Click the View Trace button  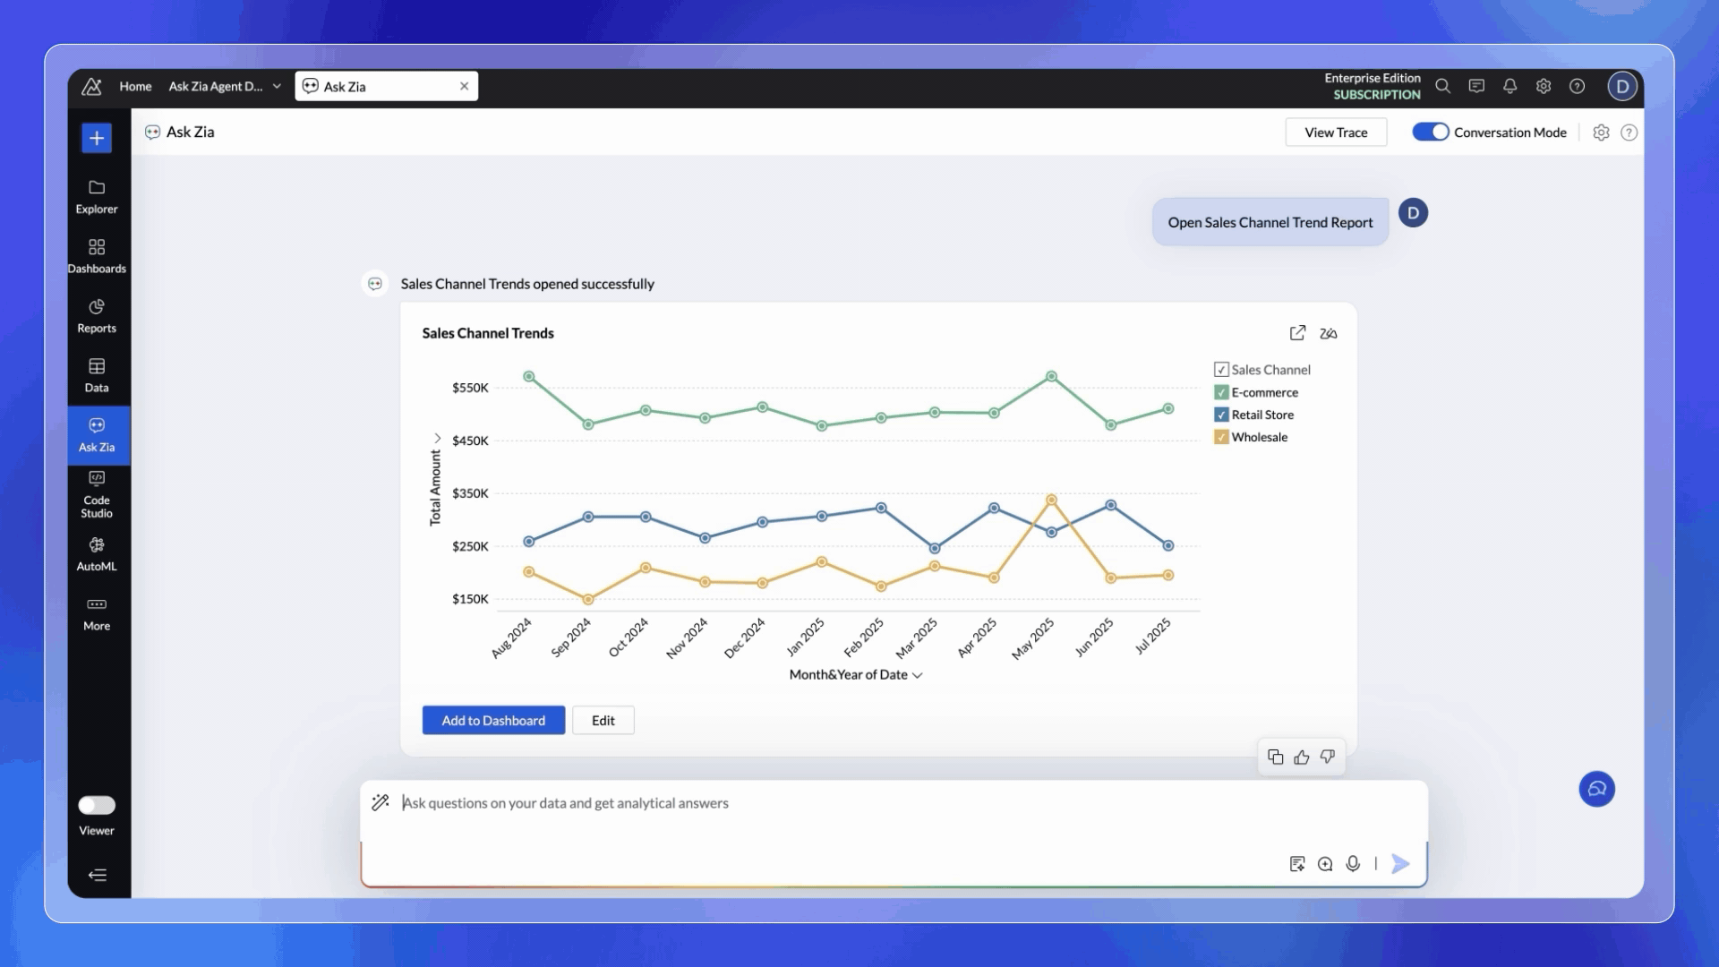click(x=1336, y=133)
